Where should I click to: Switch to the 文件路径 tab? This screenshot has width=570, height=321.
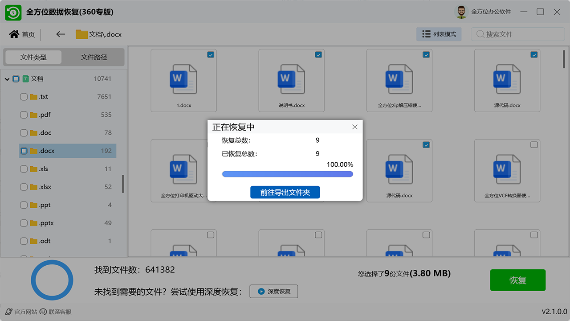coord(95,57)
